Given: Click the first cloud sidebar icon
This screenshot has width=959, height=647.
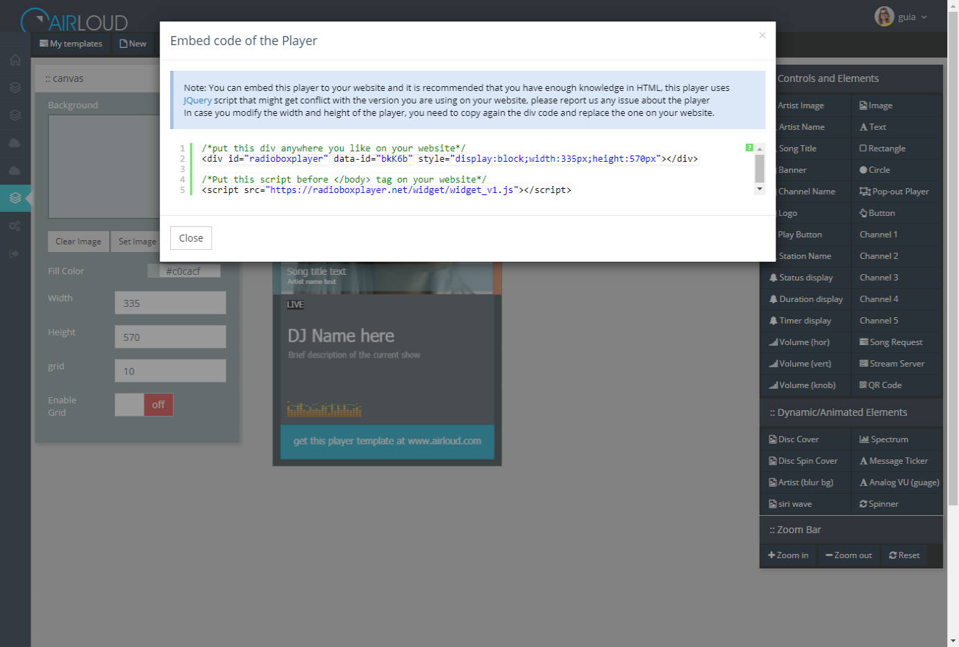Looking at the screenshot, I should pos(15,143).
